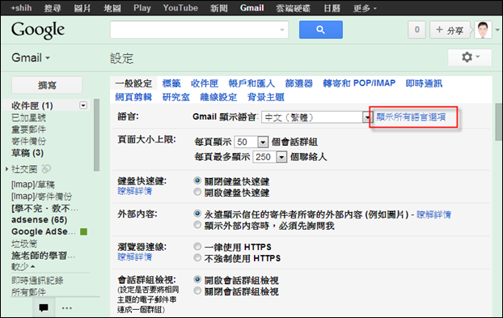Click the account profile avatar

point(483,30)
